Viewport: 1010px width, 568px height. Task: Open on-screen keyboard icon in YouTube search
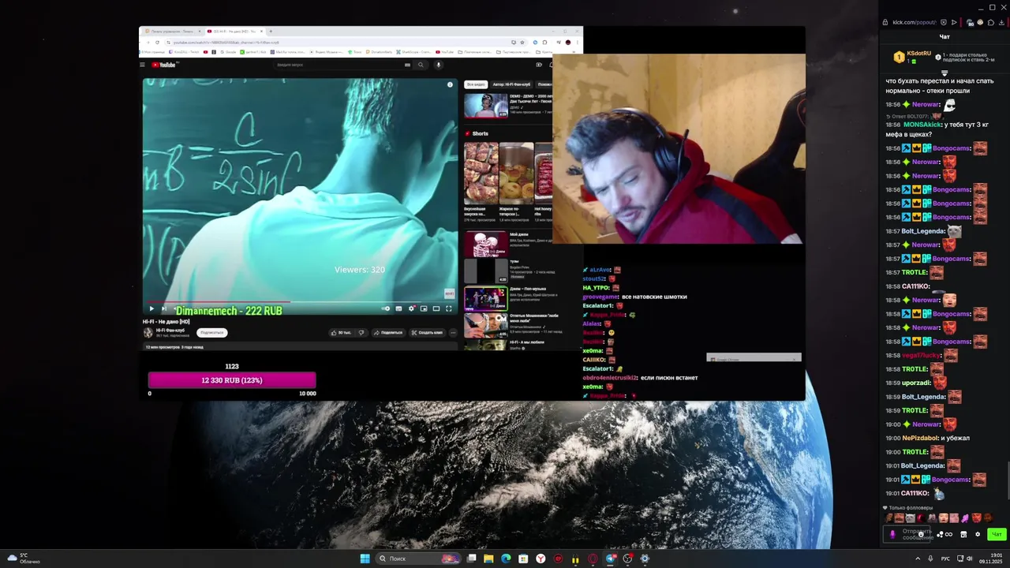[407, 65]
